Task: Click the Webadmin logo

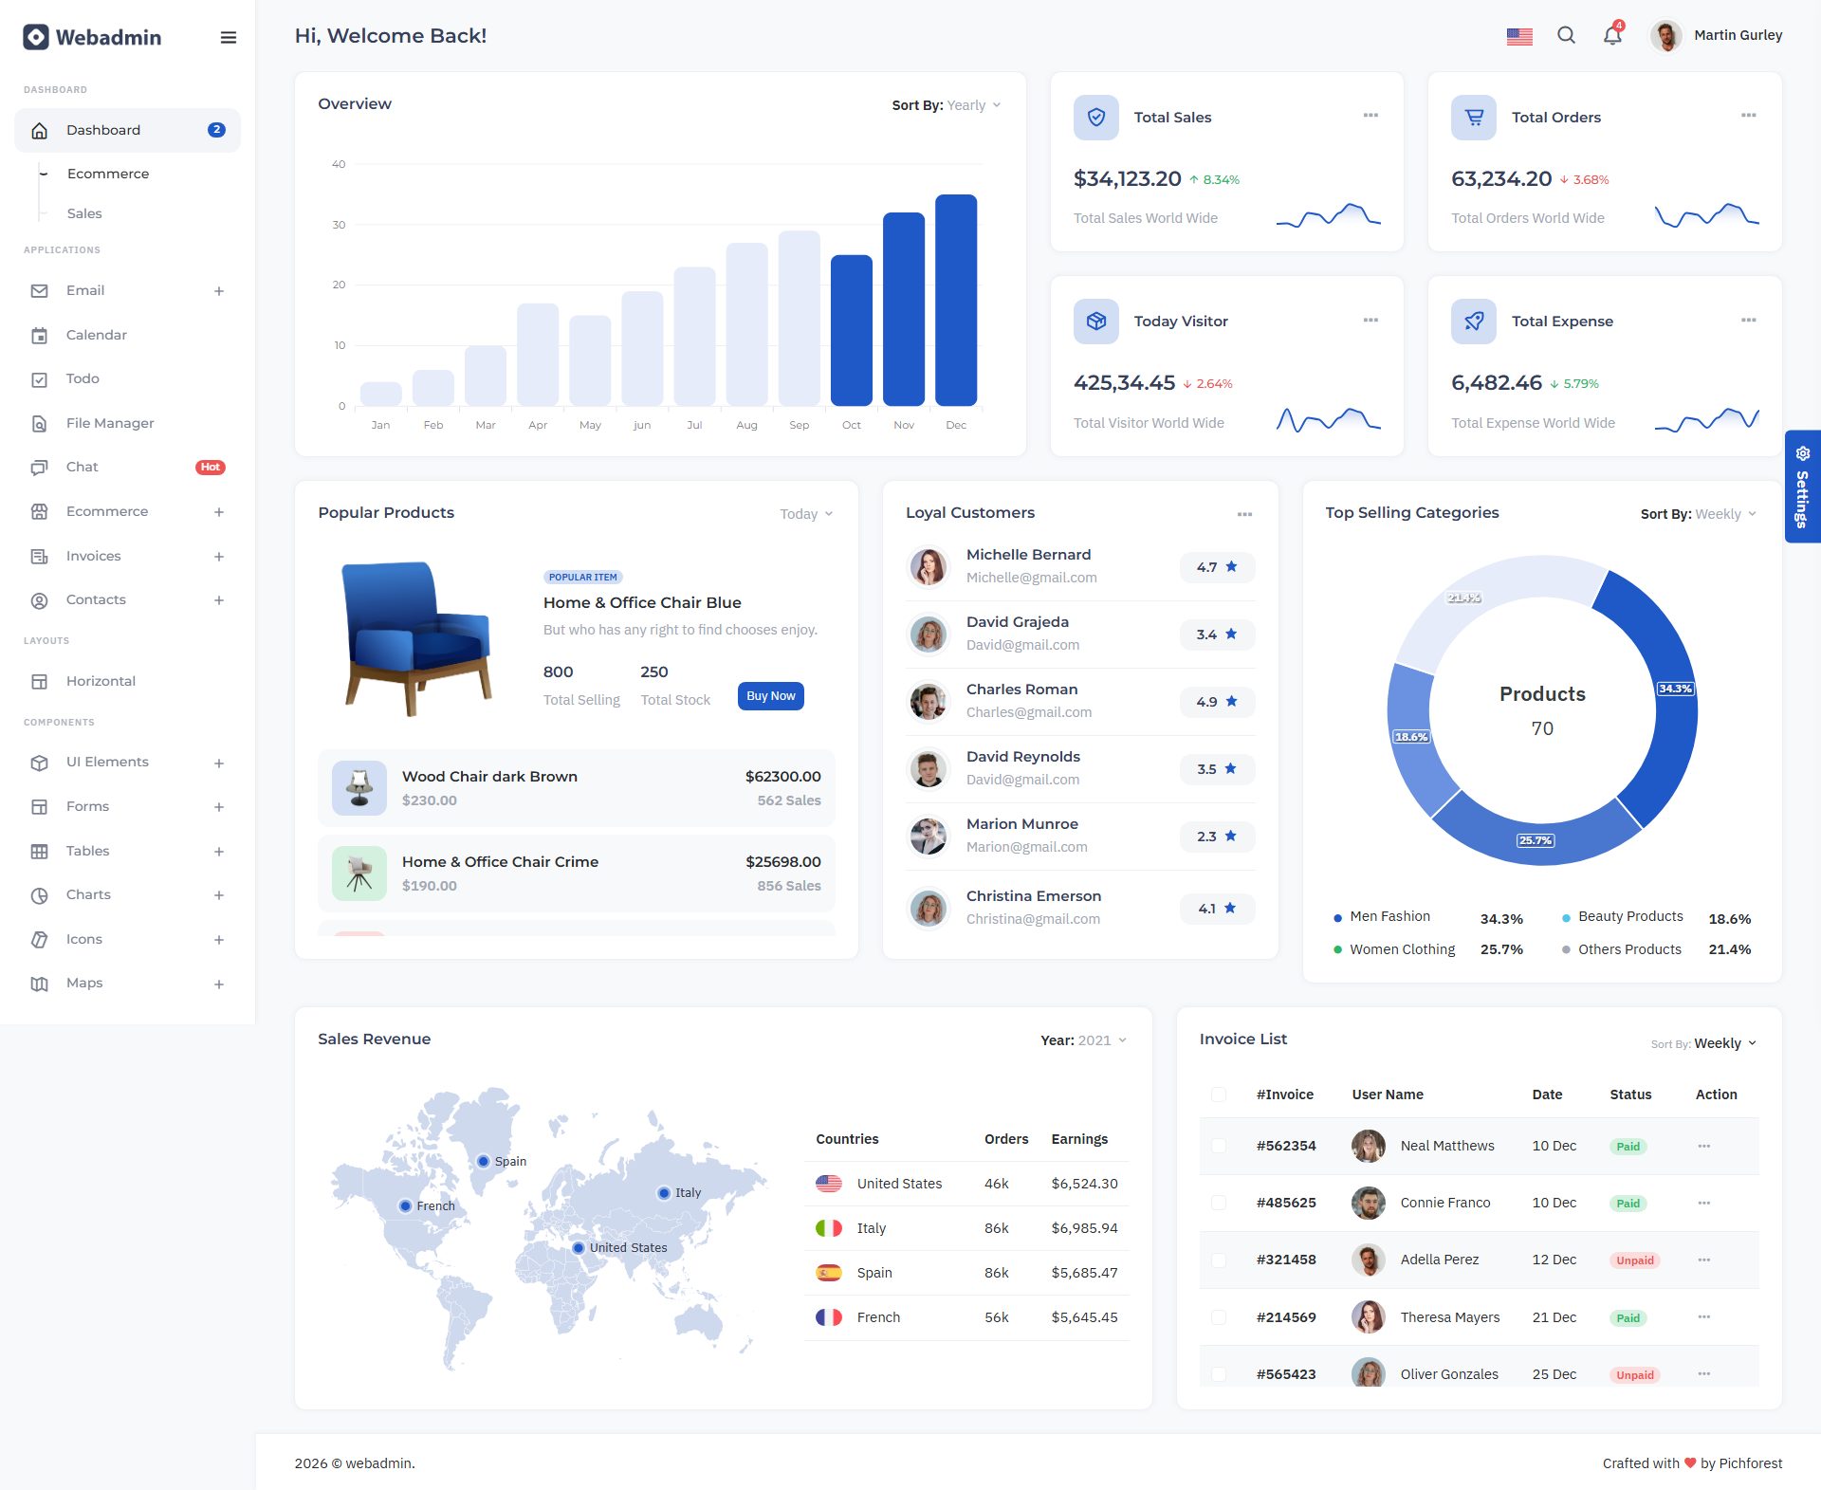Action: [92, 37]
